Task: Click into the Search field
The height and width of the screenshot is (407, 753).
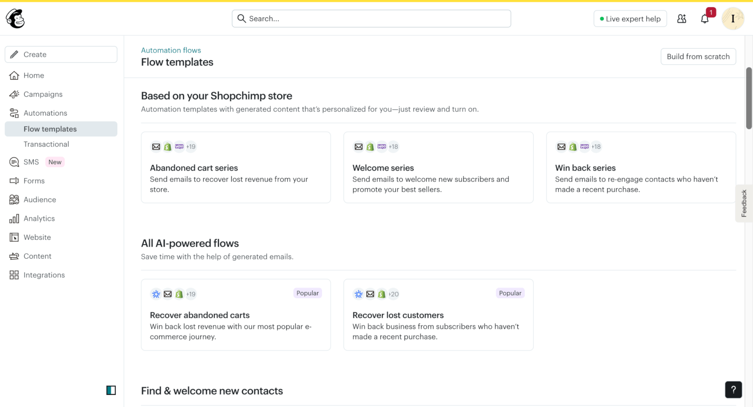Action: coord(371,18)
